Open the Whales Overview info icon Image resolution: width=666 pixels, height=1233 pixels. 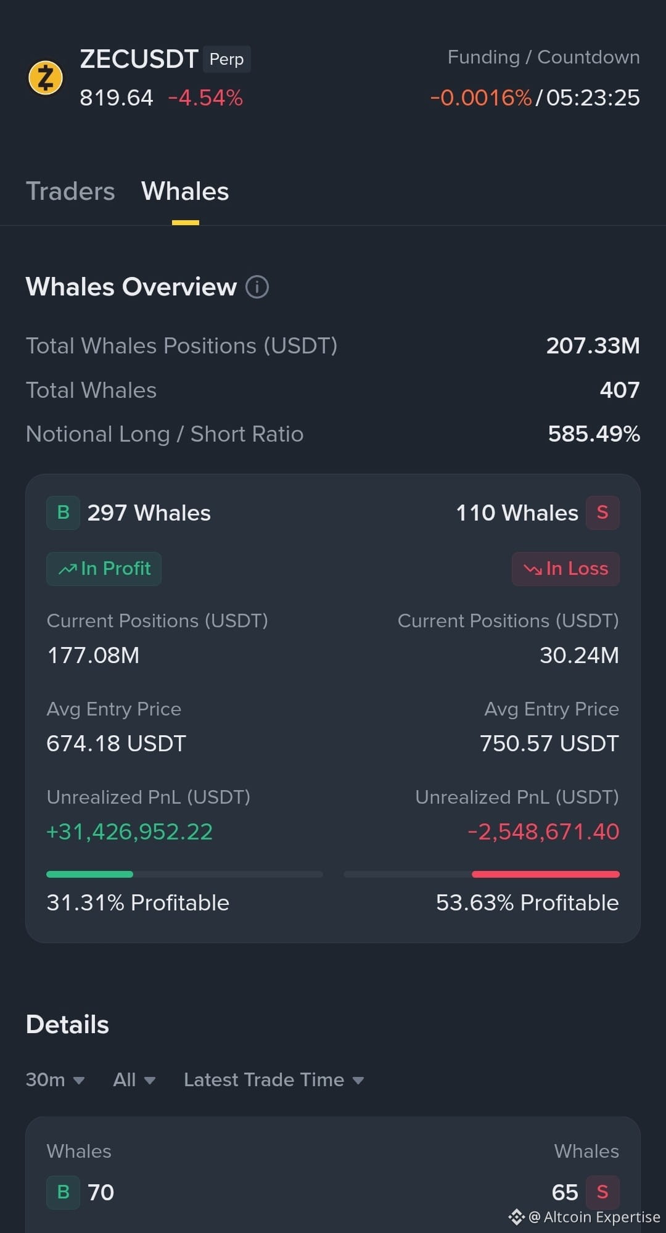click(257, 287)
